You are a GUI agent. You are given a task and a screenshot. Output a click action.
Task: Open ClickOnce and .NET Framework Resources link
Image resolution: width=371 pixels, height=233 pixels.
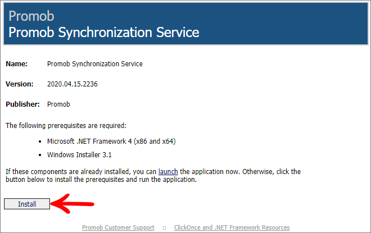pos(232,227)
